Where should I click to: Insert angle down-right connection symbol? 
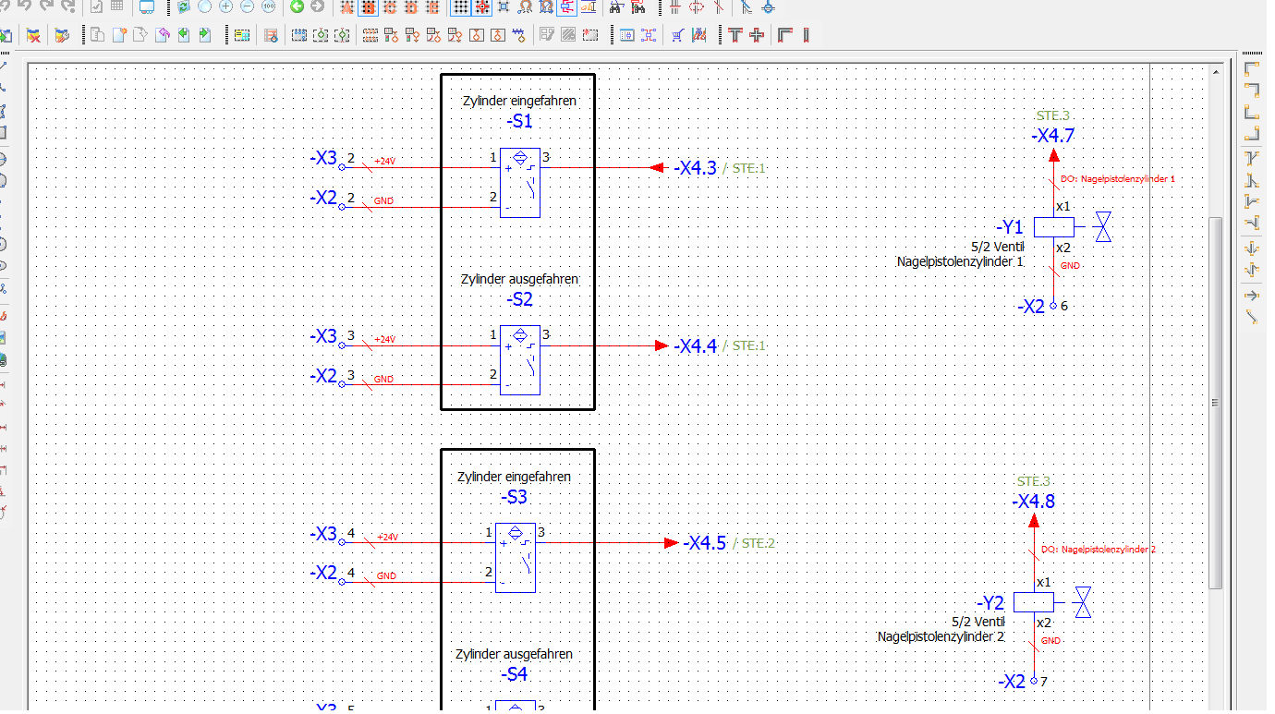1252,68
